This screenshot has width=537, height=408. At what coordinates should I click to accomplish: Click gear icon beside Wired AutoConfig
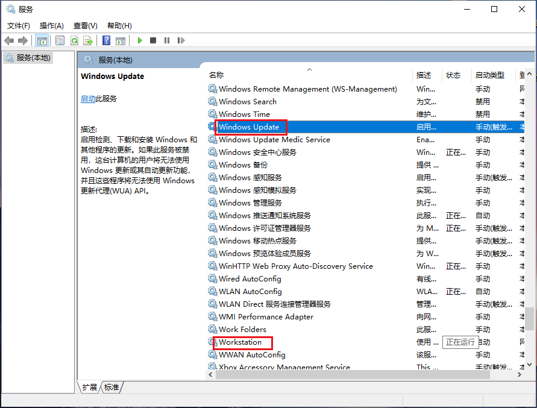(213, 279)
